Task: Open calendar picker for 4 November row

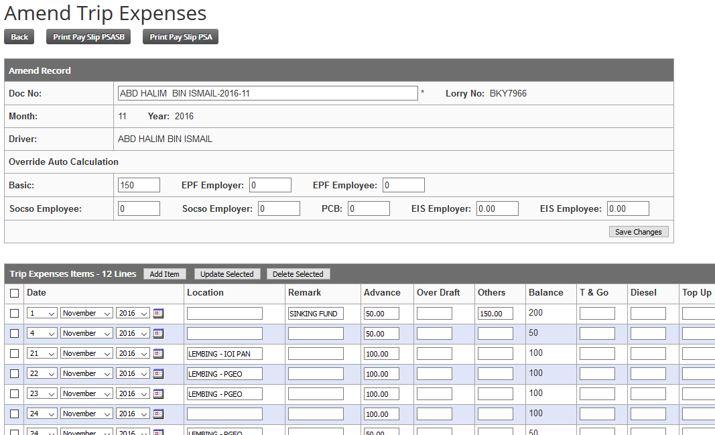Action: pyautogui.click(x=158, y=333)
